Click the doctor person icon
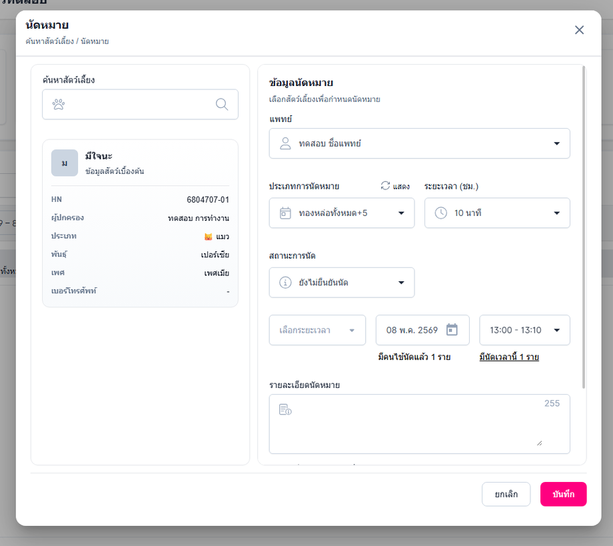 (285, 143)
